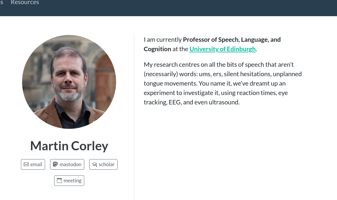
Task: Click the Mastodon logo icon
Action: [x=55, y=164]
